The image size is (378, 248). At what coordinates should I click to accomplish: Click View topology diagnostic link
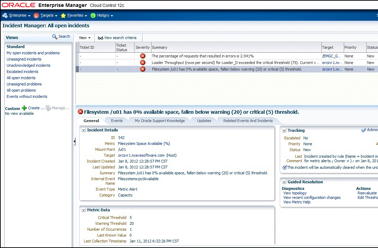pos(295,193)
